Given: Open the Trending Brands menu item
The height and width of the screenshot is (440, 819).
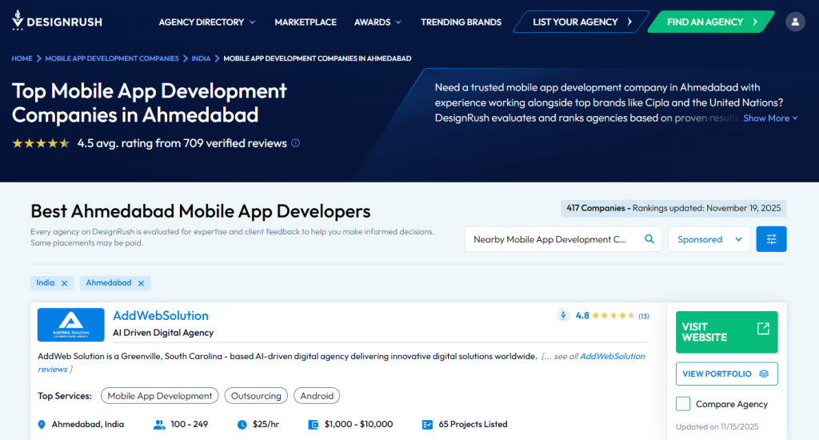Looking at the screenshot, I should [x=461, y=22].
